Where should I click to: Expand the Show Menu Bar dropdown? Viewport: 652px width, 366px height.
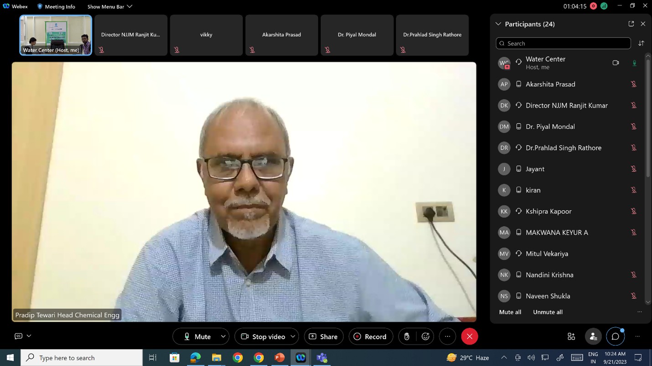point(129,6)
